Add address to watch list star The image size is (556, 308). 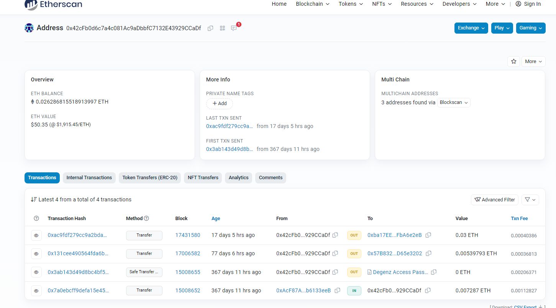(513, 62)
